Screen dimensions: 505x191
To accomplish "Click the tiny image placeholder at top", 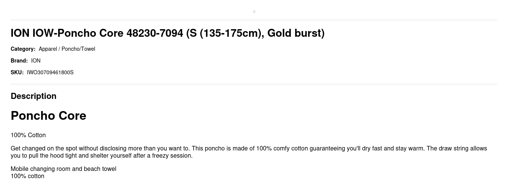I will (x=254, y=11).
